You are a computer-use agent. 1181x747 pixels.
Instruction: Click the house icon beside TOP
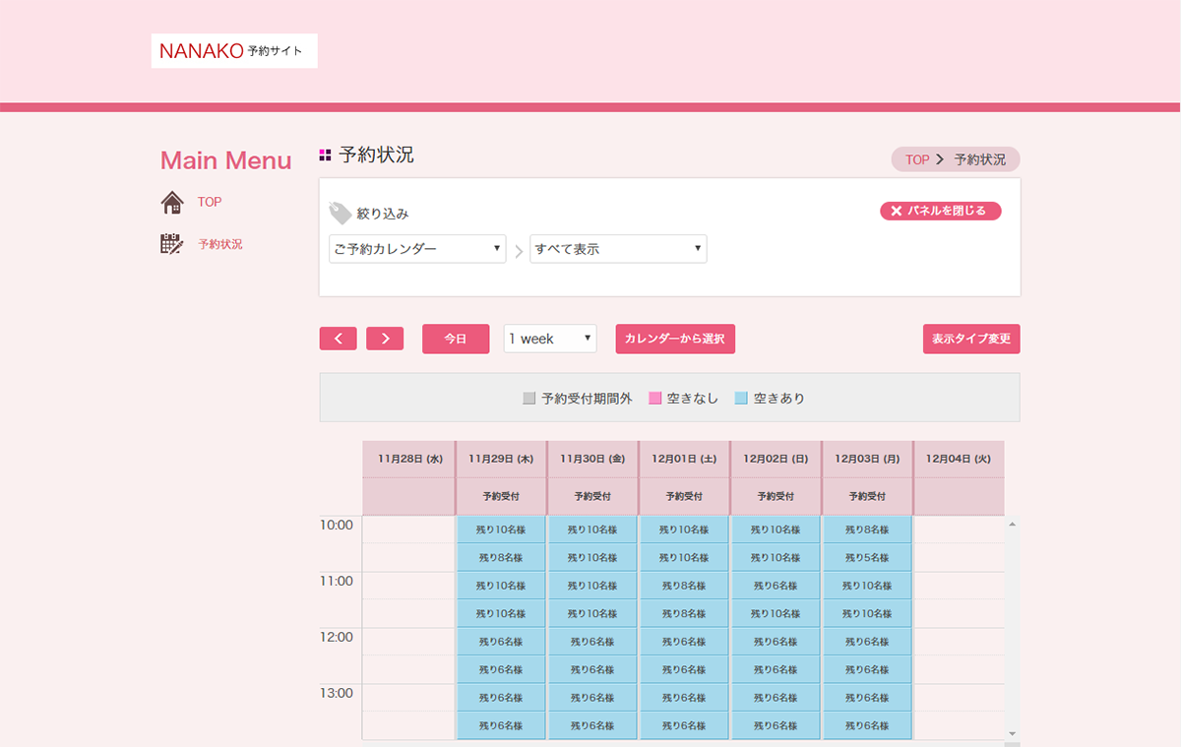[172, 202]
